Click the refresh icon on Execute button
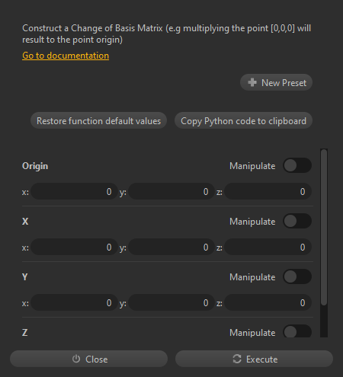This screenshot has width=343, height=377. (237, 359)
